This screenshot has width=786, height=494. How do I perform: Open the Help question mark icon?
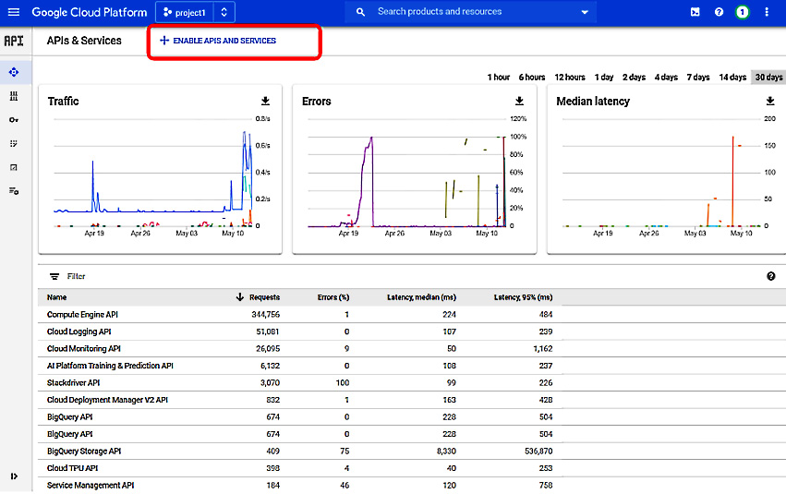(719, 12)
